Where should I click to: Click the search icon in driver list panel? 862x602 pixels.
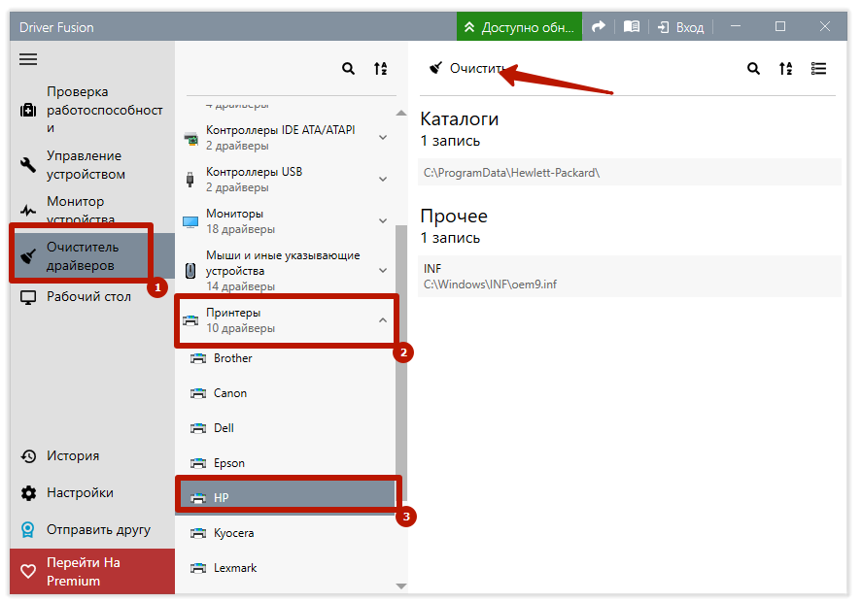348,69
